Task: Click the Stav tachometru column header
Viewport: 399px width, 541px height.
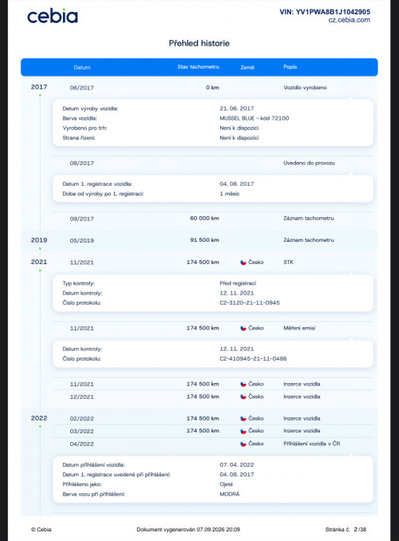Action: tap(198, 66)
